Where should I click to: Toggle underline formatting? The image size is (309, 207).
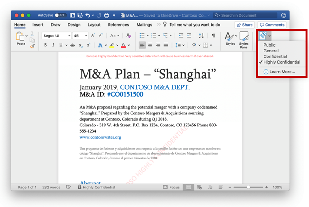point(61,45)
